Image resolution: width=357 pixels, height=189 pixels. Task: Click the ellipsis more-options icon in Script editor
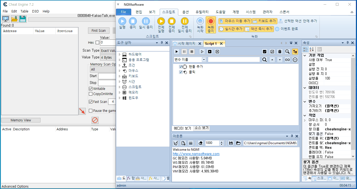(295, 60)
